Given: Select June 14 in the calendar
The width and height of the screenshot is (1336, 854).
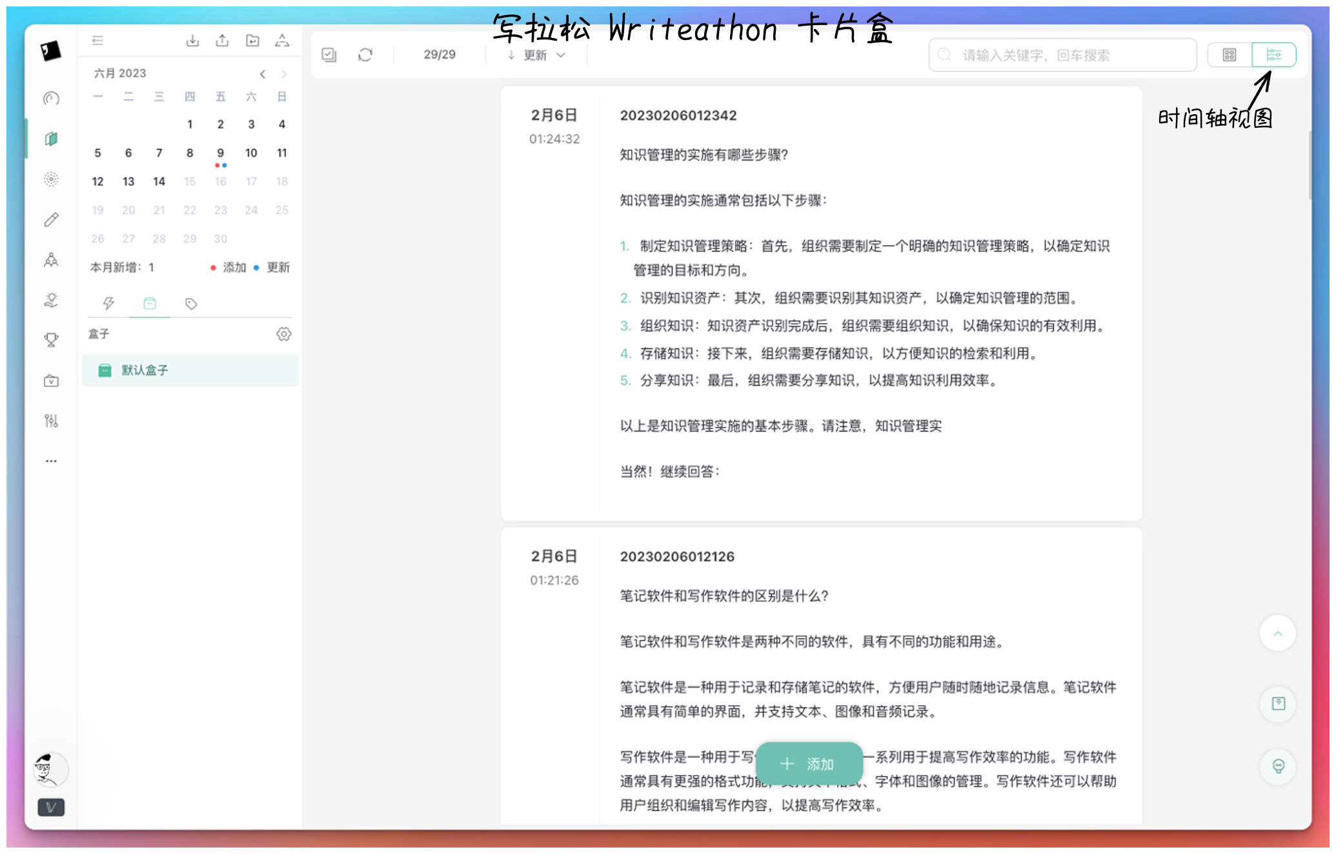Looking at the screenshot, I should click(x=159, y=182).
